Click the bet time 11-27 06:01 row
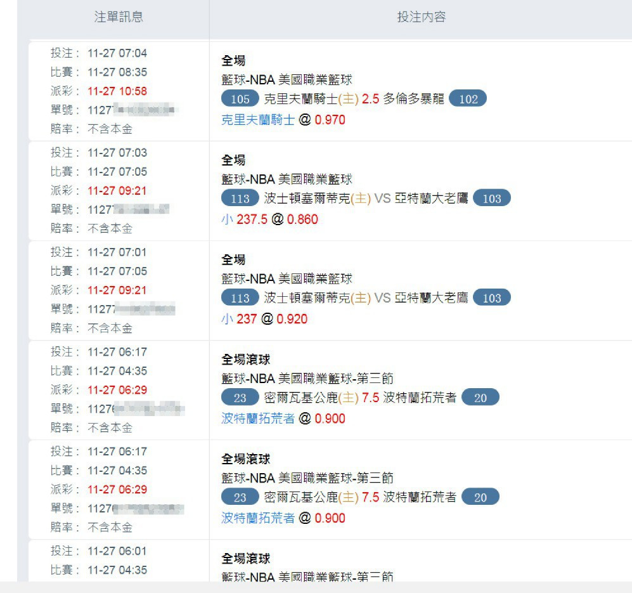This screenshot has height=593, width=632. tap(99, 551)
